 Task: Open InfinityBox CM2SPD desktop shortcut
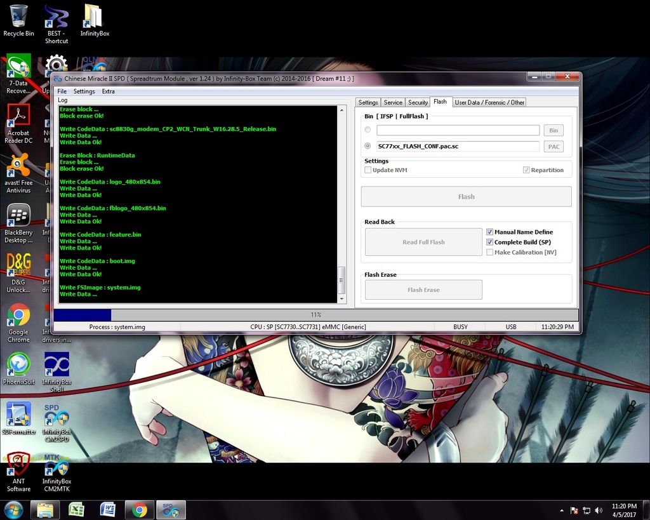pos(56,422)
